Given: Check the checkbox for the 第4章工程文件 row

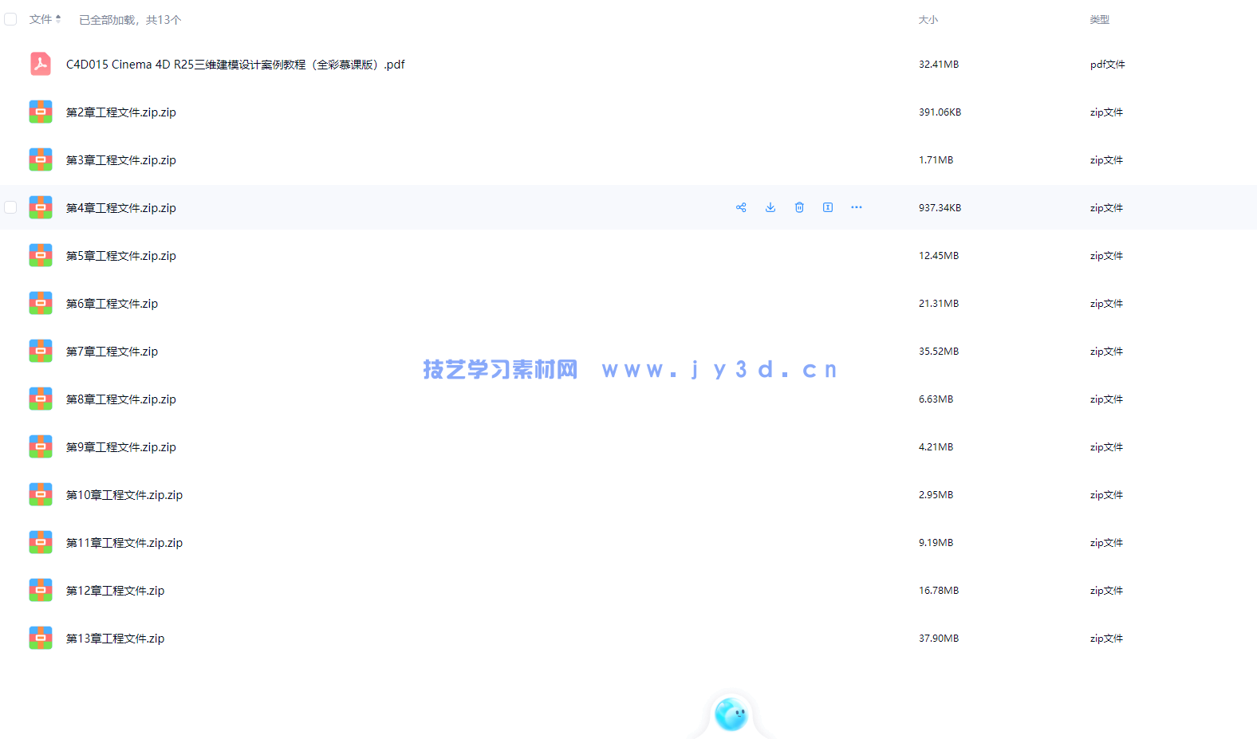Looking at the screenshot, I should pyautogui.click(x=10, y=207).
